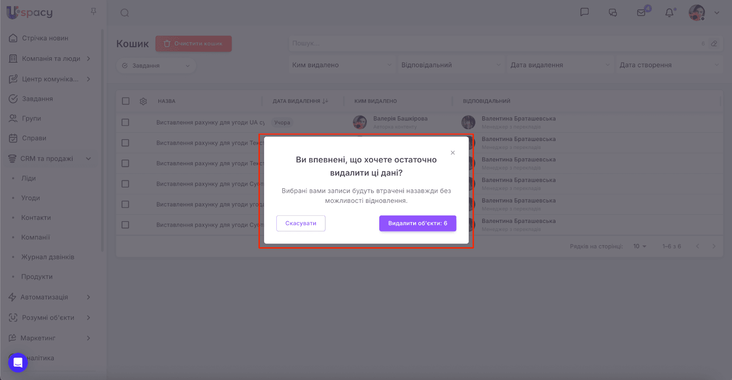Click Валерія Башкірова avatar

[360, 122]
